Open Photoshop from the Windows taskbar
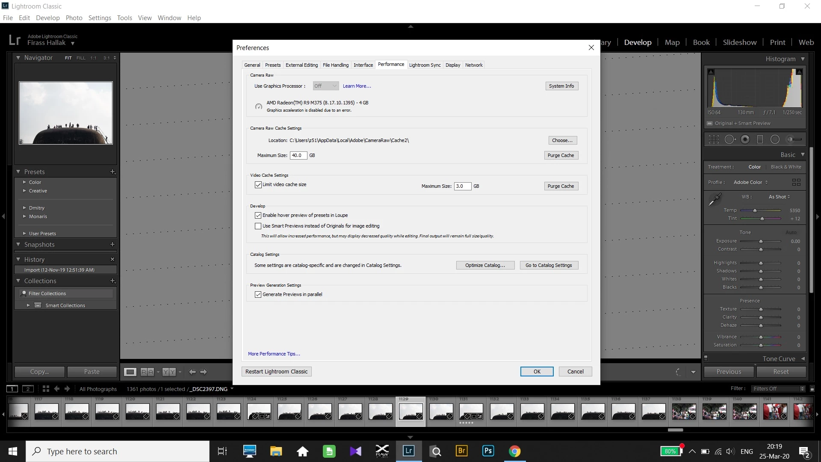 pos(488,451)
